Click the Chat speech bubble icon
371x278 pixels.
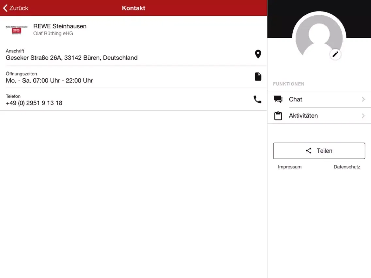pos(278,99)
